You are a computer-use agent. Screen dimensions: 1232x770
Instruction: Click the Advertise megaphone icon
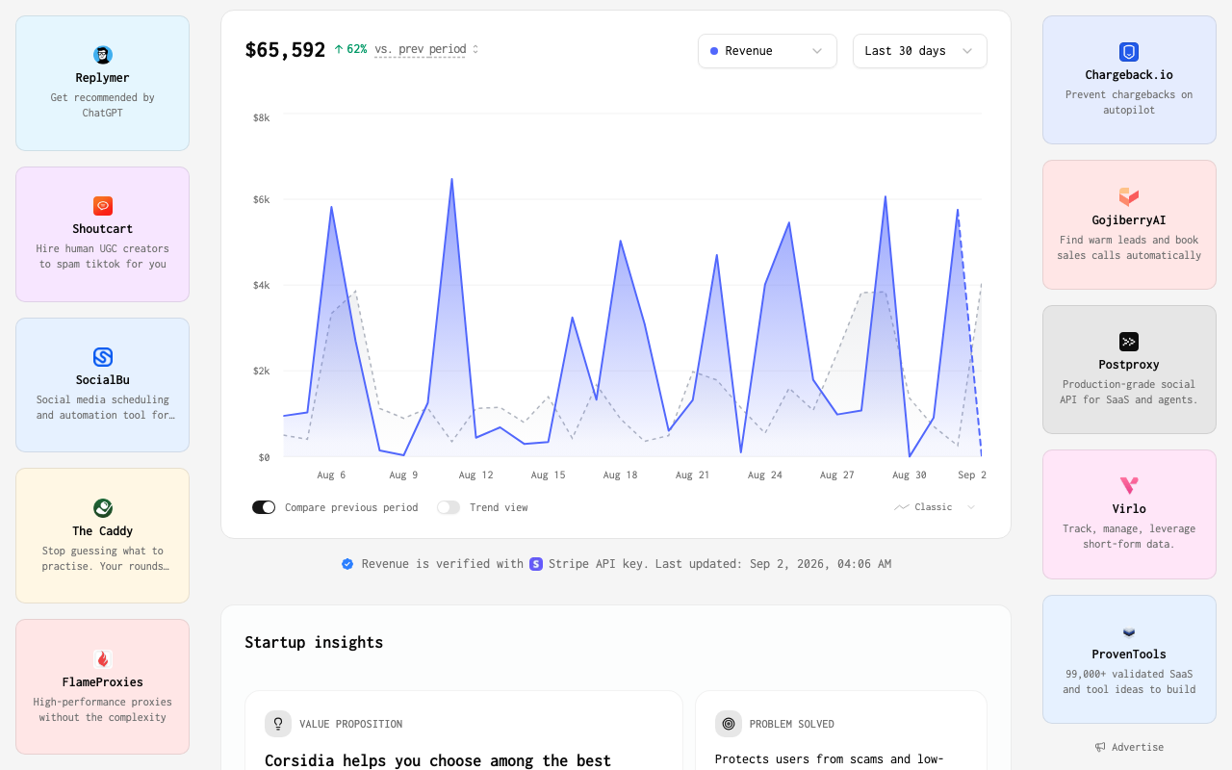click(1100, 747)
